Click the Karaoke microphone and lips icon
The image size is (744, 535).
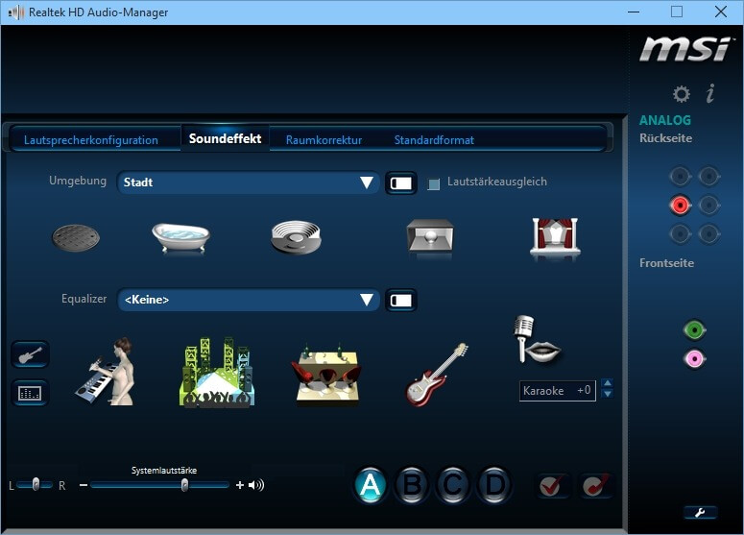coord(538,340)
